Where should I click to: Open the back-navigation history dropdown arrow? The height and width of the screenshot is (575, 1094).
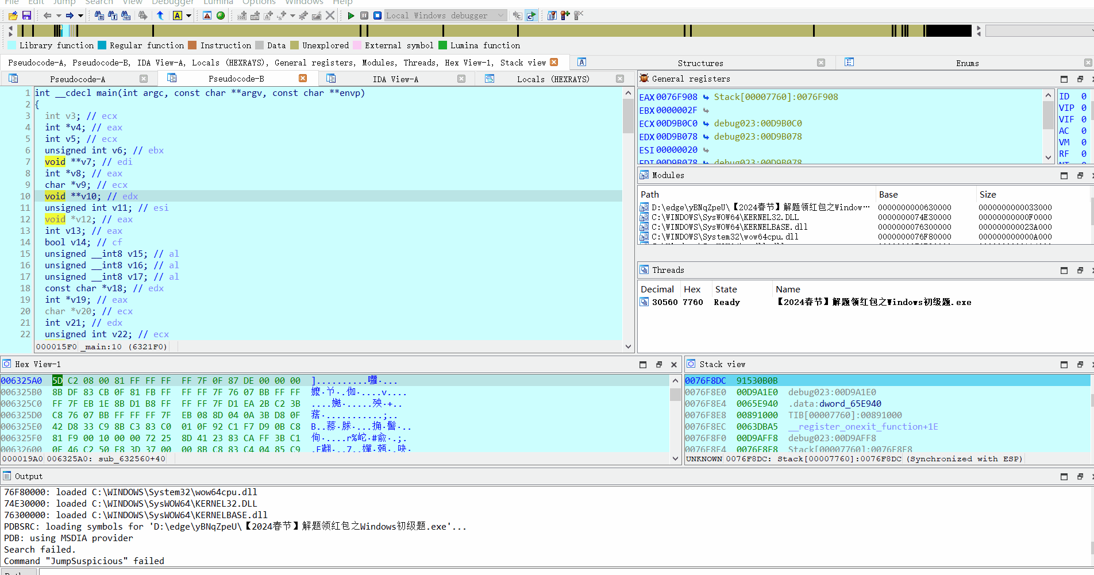point(58,16)
